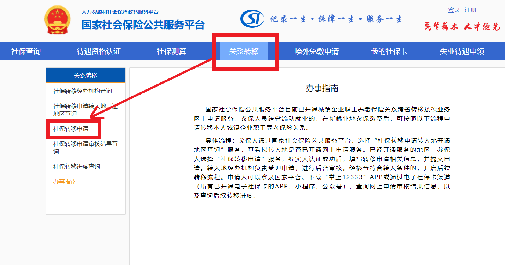Image resolution: width=505 pixels, height=265 pixels.
Task: Go to 社保测算 in the navigation bar
Action: click(x=171, y=51)
